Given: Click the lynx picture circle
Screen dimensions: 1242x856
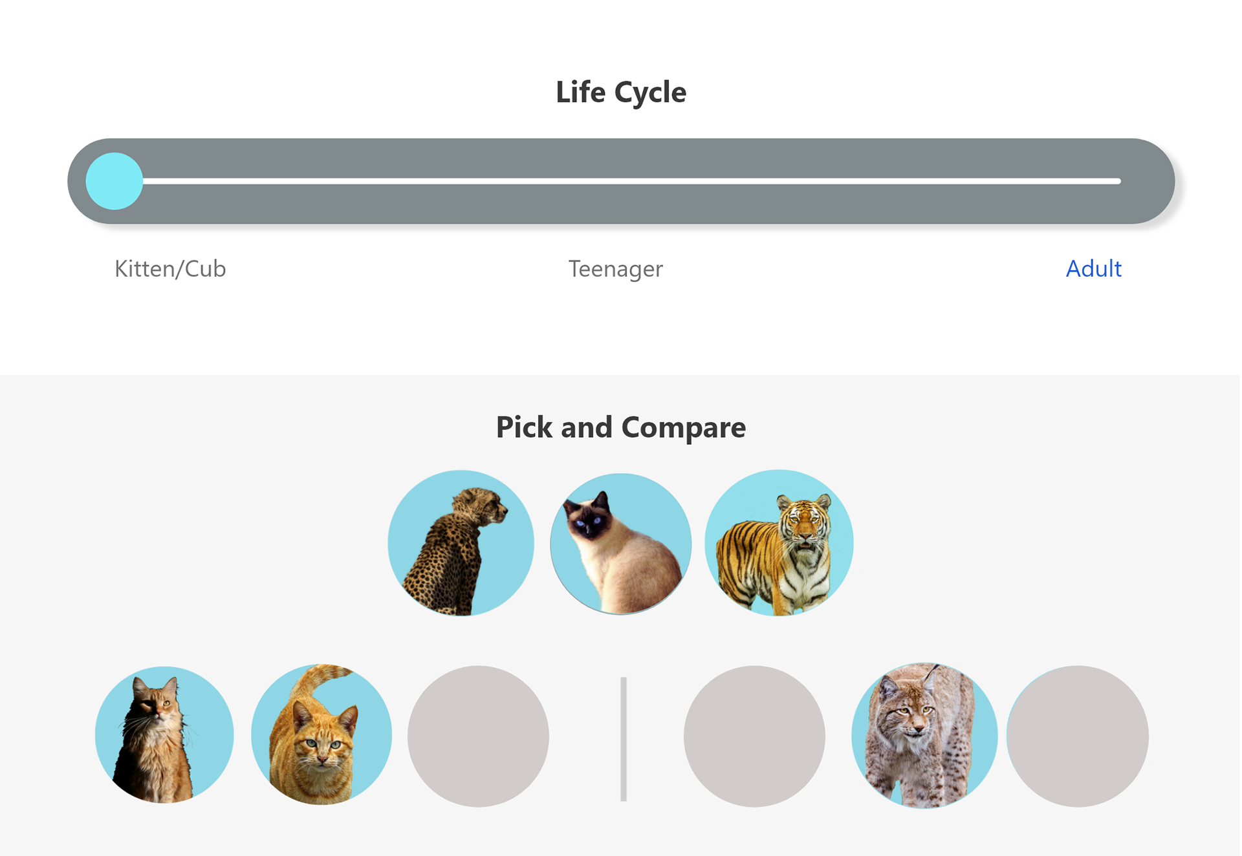Looking at the screenshot, I should click(x=924, y=735).
